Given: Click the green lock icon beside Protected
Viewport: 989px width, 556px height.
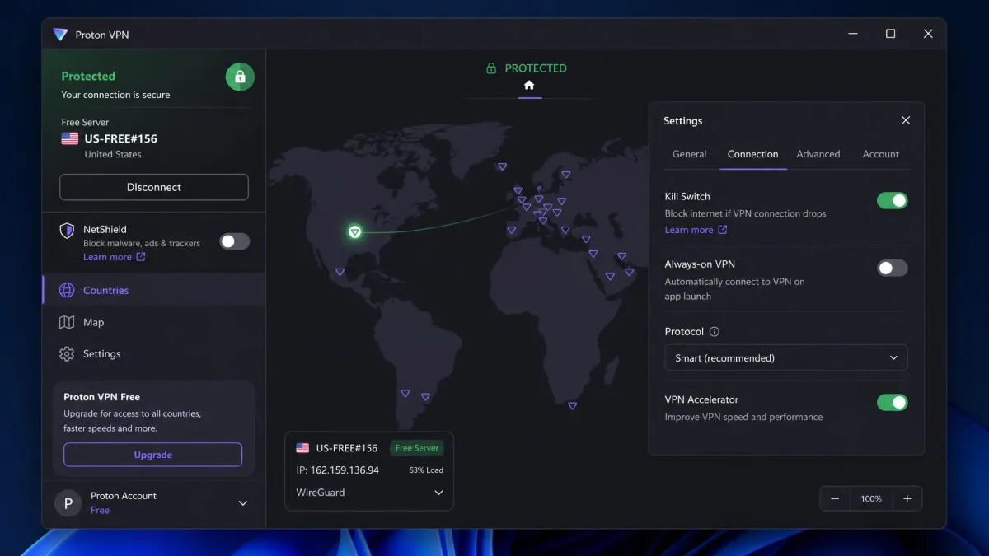Looking at the screenshot, I should click(x=240, y=77).
